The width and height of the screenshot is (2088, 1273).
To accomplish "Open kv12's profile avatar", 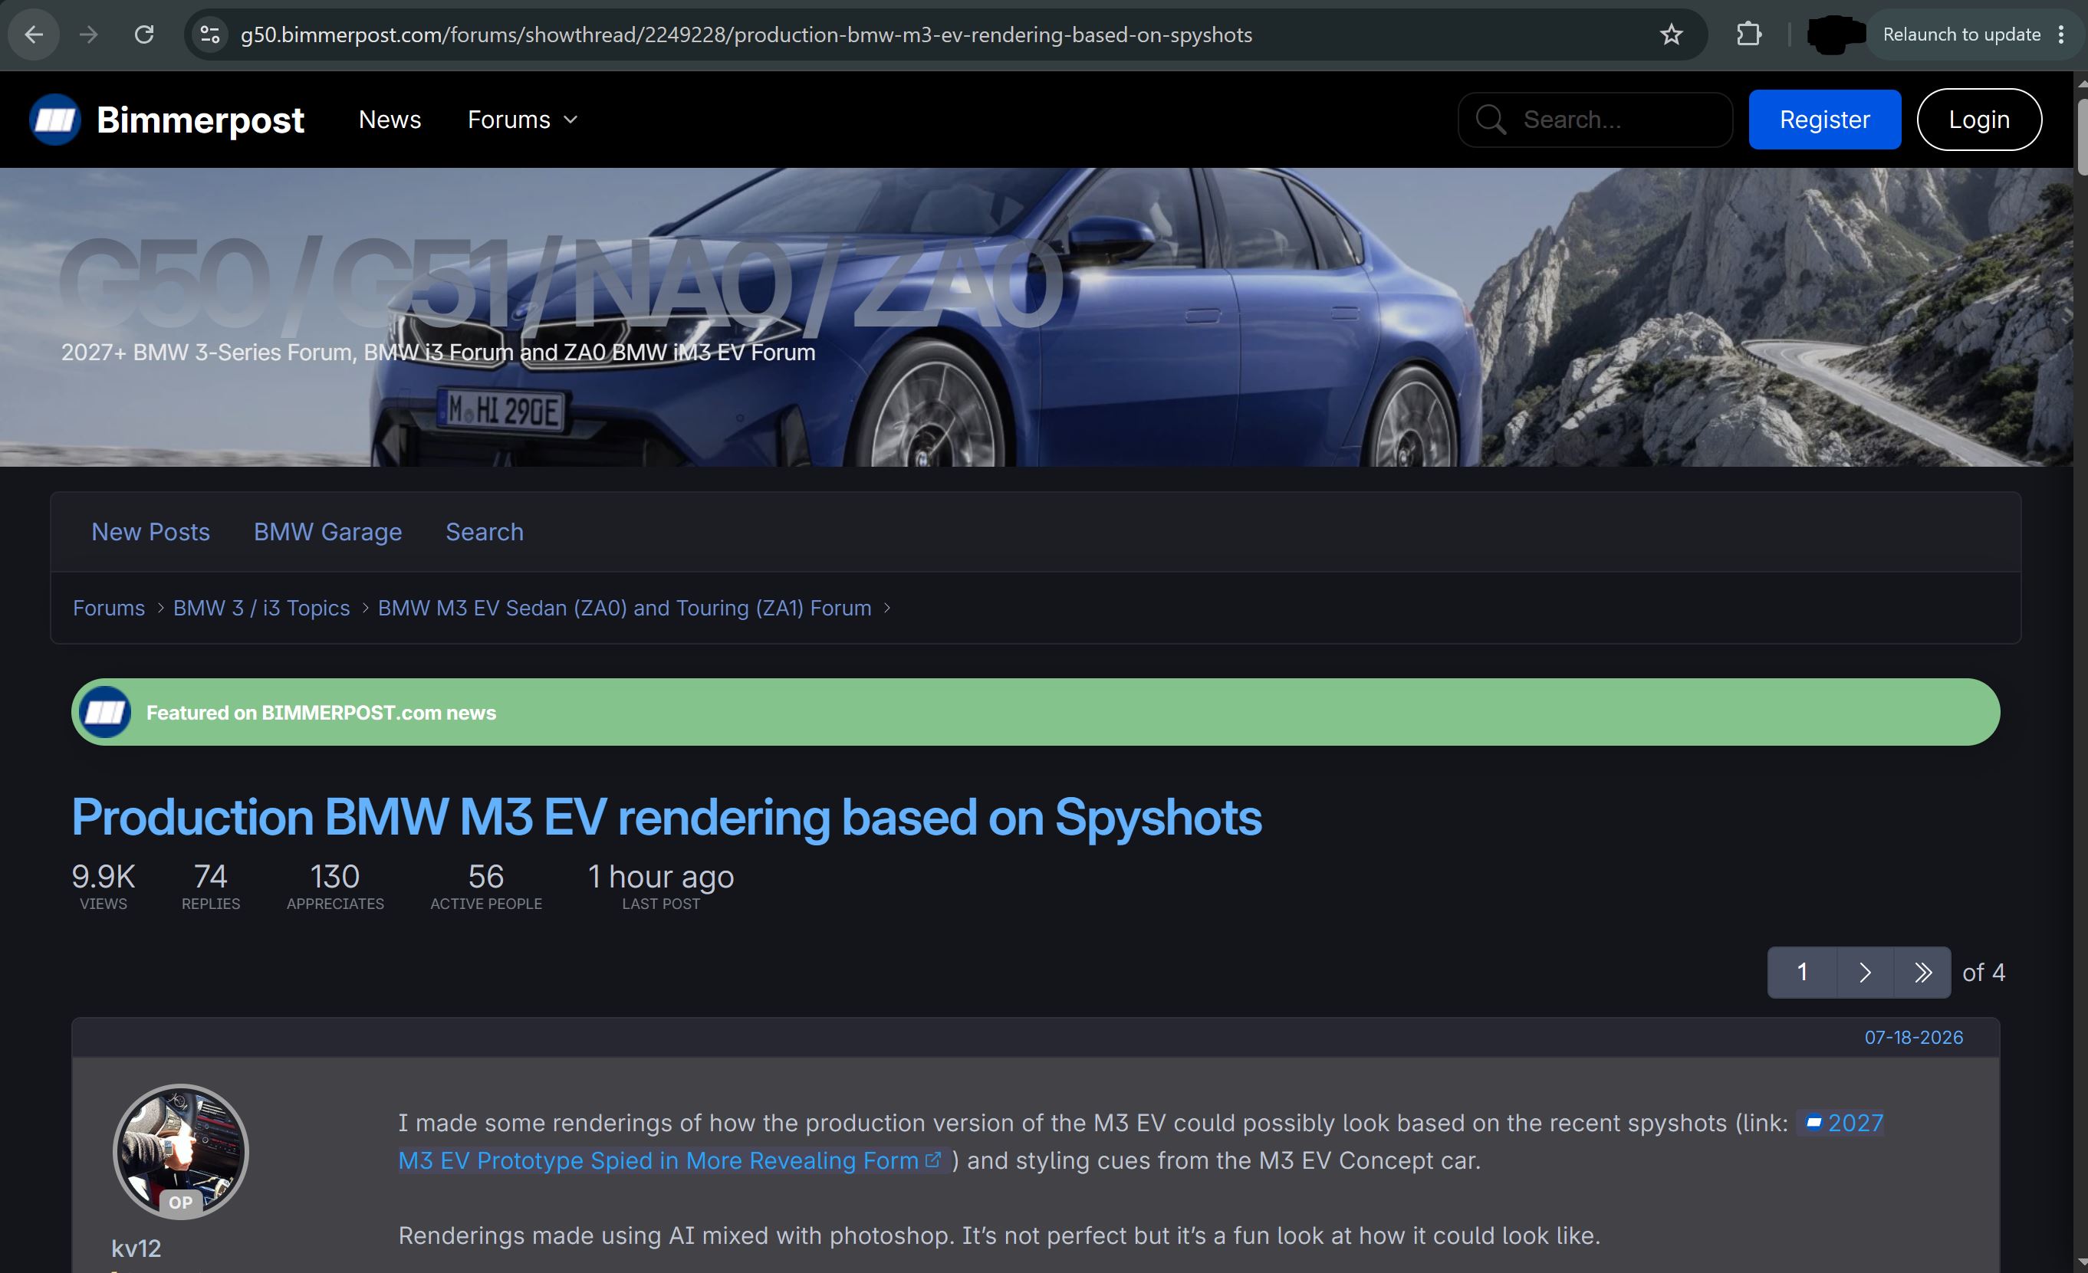I will click(x=180, y=1152).
